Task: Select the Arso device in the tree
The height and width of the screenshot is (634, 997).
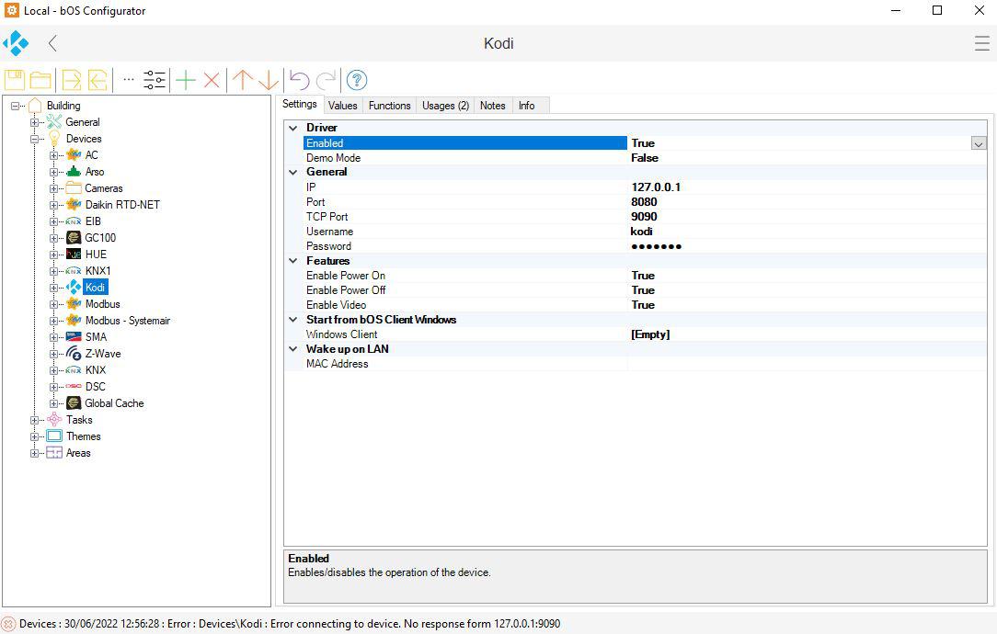Action: coord(95,172)
